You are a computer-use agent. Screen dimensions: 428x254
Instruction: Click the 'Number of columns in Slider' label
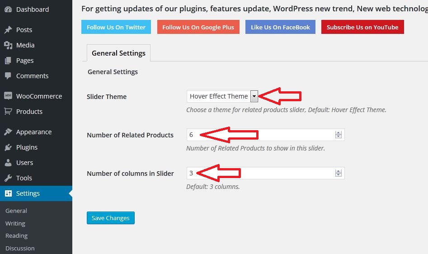click(130, 174)
